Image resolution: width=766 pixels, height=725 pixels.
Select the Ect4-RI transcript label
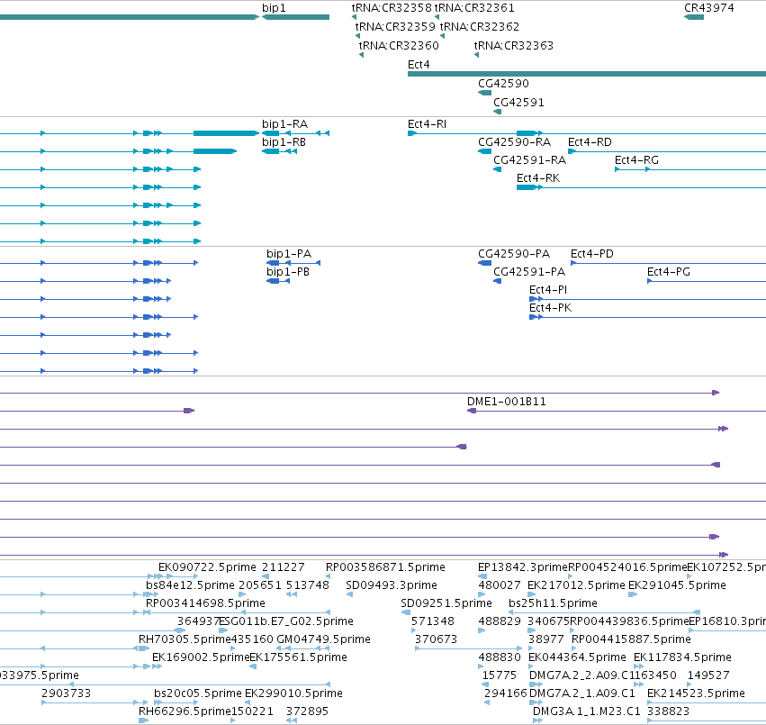pyautogui.click(x=427, y=124)
